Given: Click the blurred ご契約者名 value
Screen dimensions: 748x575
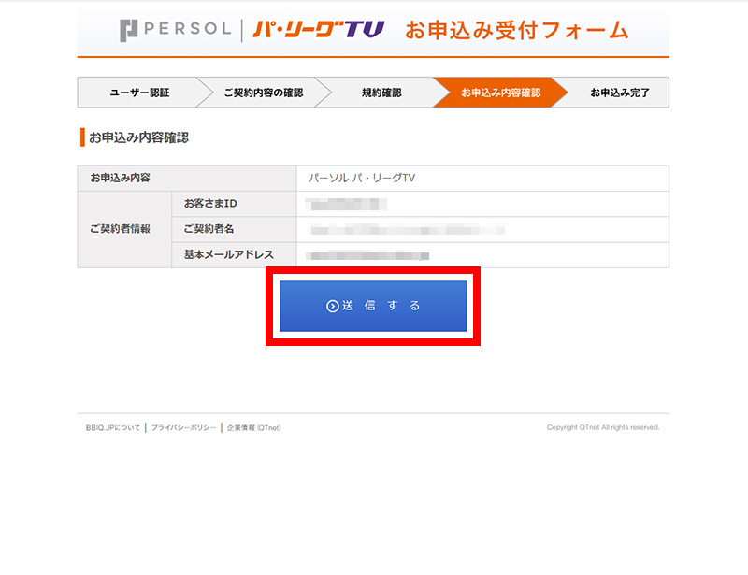Looking at the screenshot, I should pyautogui.click(x=407, y=230).
